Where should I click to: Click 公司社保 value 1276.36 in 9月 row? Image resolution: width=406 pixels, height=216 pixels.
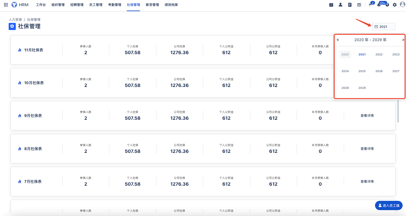coord(180,118)
